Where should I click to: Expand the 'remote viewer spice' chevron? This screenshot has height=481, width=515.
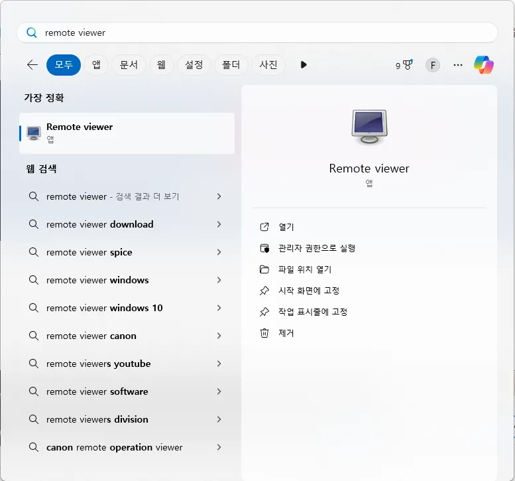(x=219, y=252)
